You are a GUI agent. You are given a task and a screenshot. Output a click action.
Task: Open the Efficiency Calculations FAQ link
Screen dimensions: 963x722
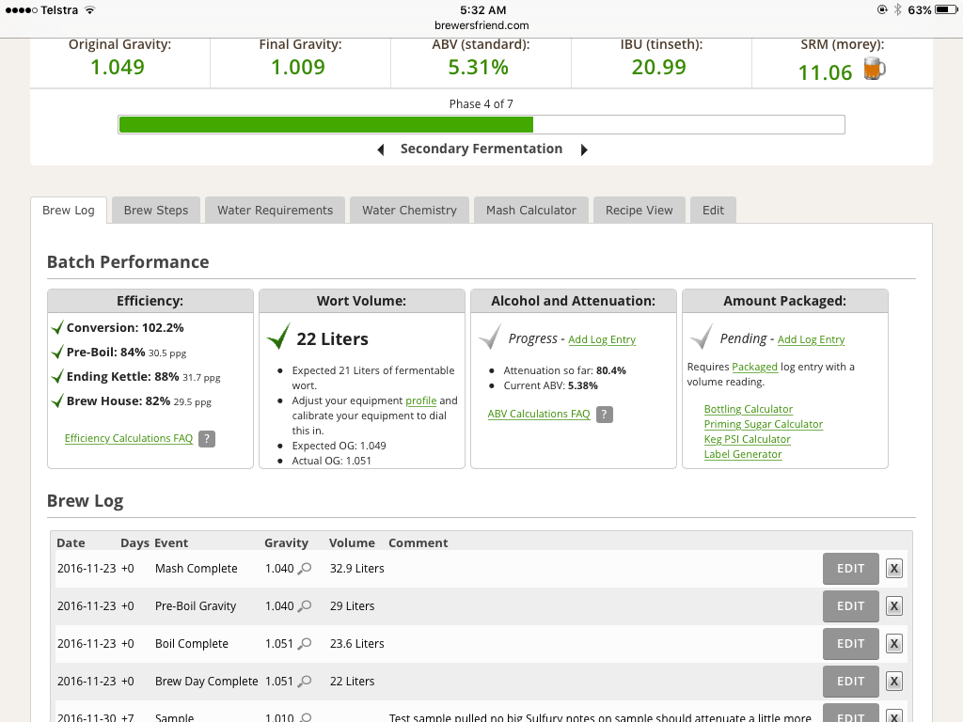[x=128, y=438]
